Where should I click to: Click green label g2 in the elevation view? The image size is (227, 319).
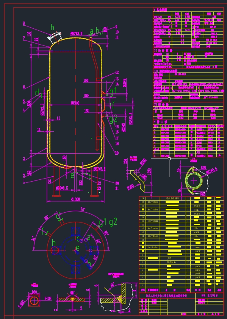114,120
